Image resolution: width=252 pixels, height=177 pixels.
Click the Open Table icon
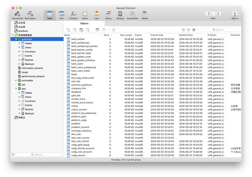pyautogui.click(x=68, y=30)
